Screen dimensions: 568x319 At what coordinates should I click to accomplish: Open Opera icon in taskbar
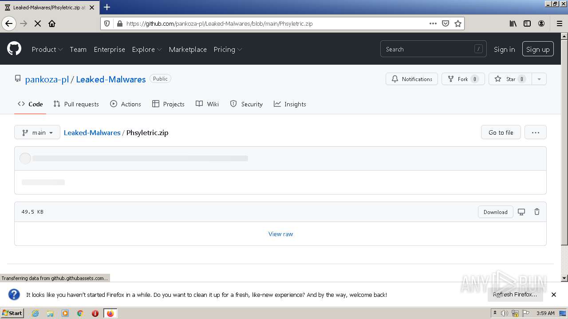[x=95, y=313]
